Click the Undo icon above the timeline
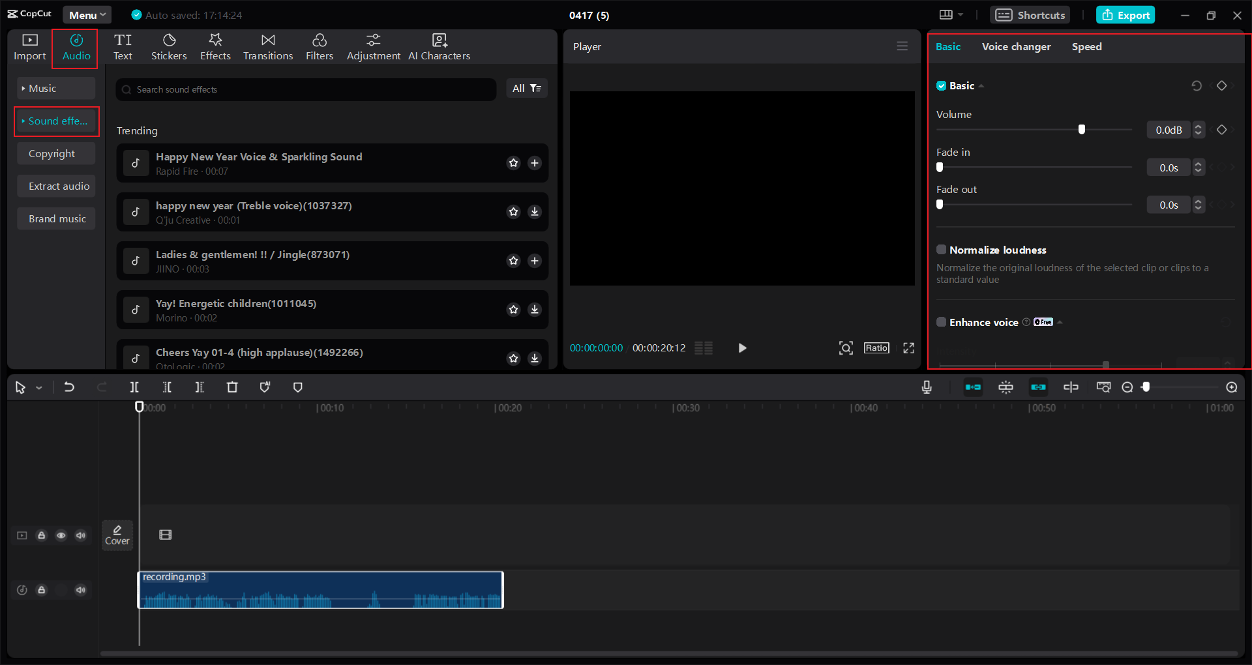Image resolution: width=1252 pixels, height=665 pixels. point(69,387)
